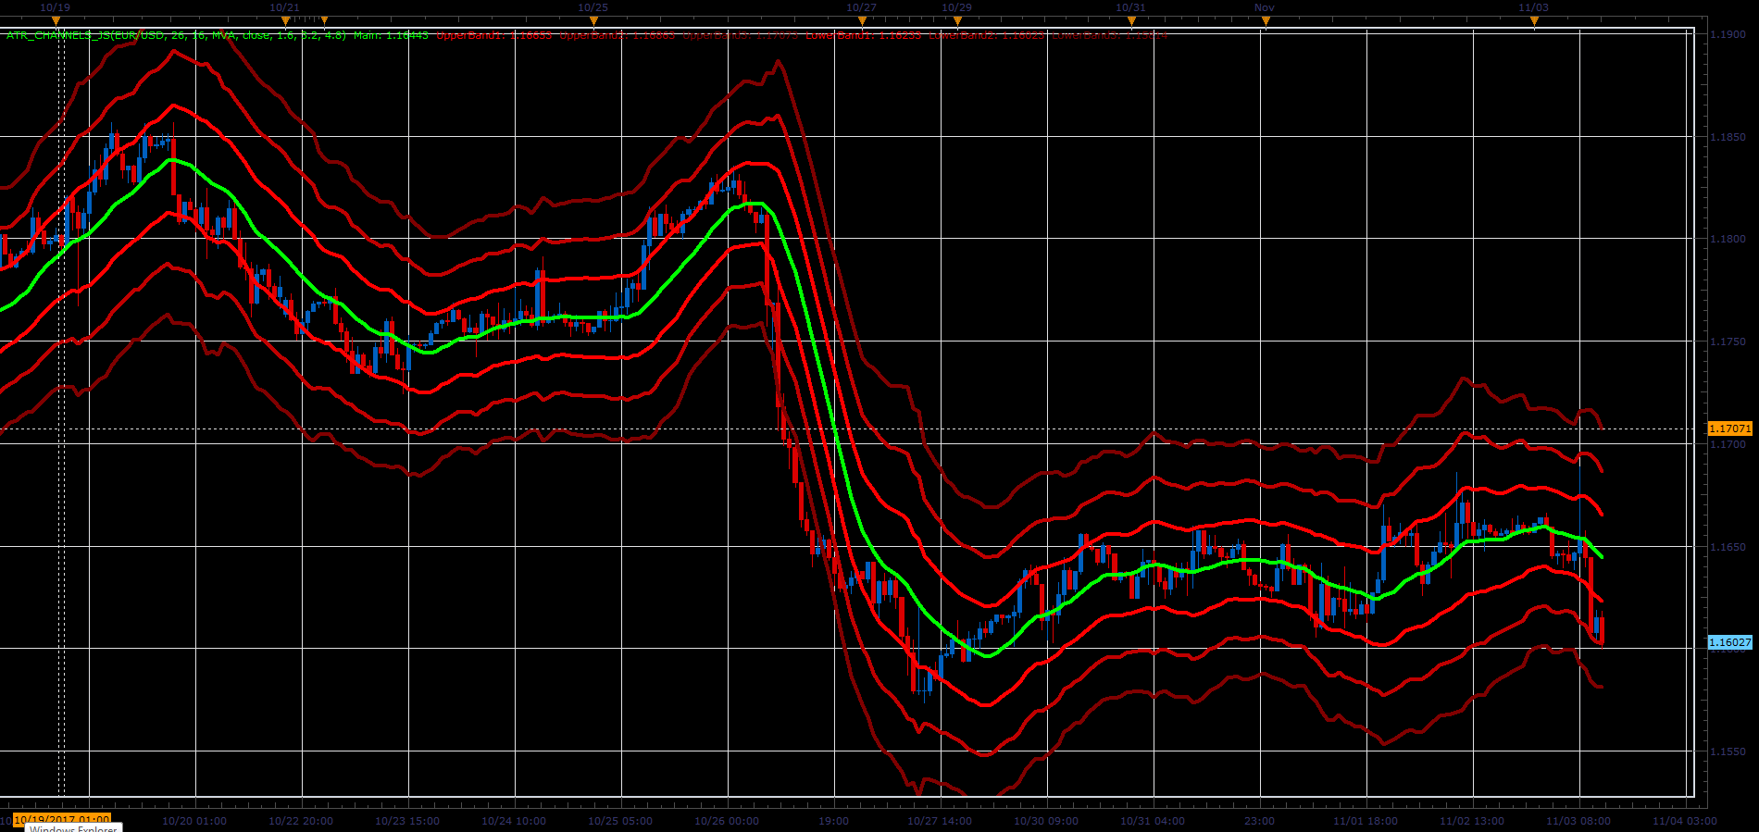Click the orange marker under the 10/19 date
Viewport: 1759px width, 832px height.
pos(56,20)
